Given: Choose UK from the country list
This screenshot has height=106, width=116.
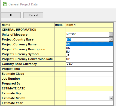Looking at the screenshot, I should (90, 48).
